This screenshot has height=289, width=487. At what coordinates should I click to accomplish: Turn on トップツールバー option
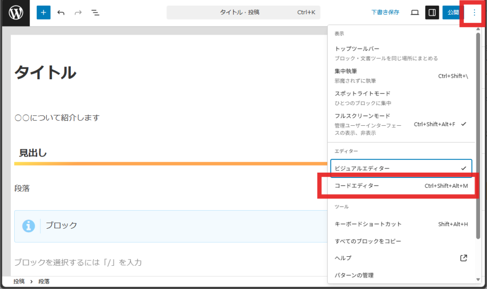click(400, 53)
